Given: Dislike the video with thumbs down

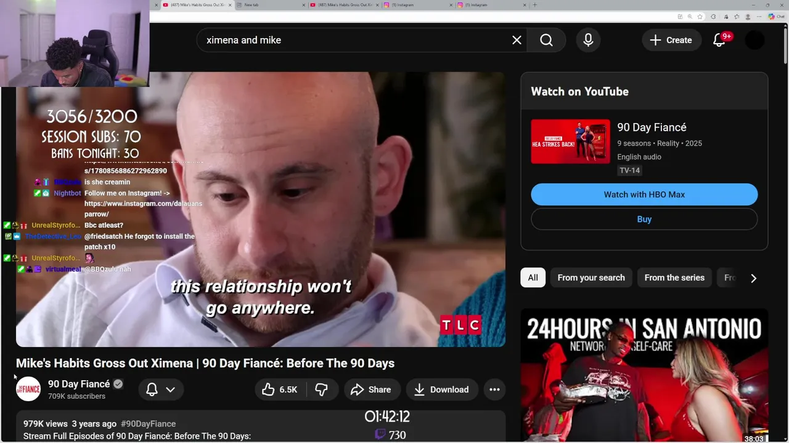Looking at the screenshot, I should point(321,389).
